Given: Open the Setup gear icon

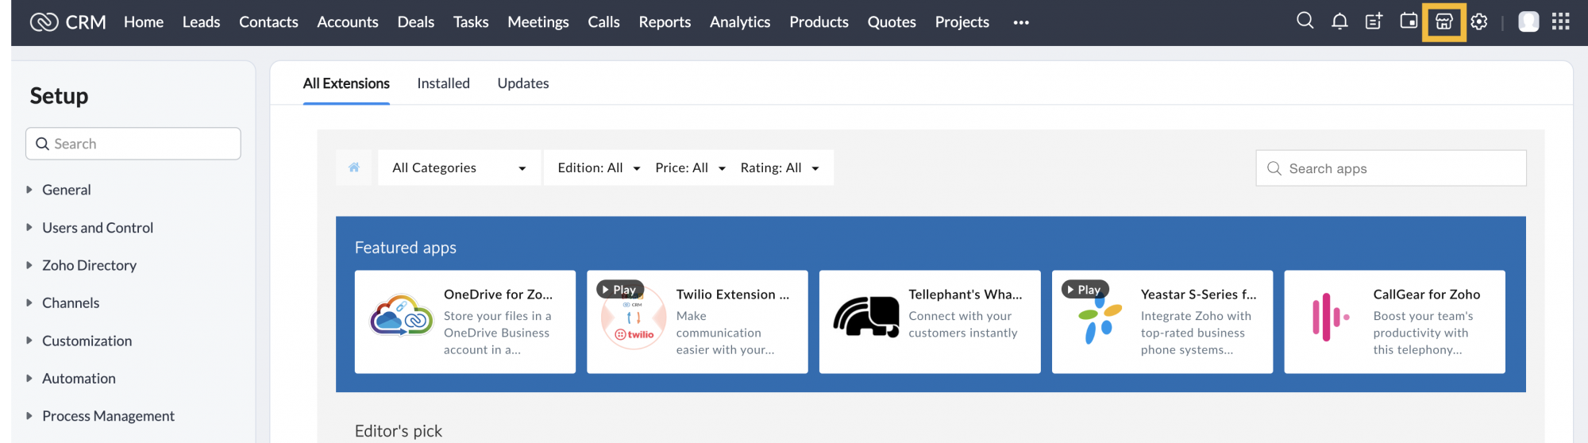Looking at the screenshot, I should point(1478,21).
